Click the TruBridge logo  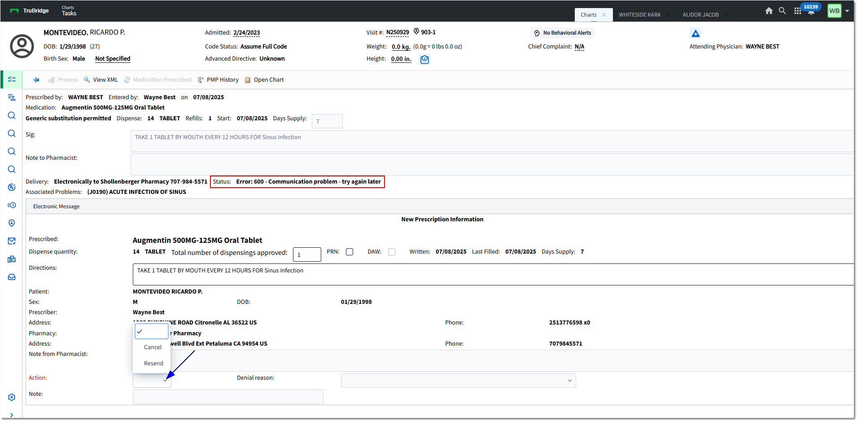tap(29, 11)
